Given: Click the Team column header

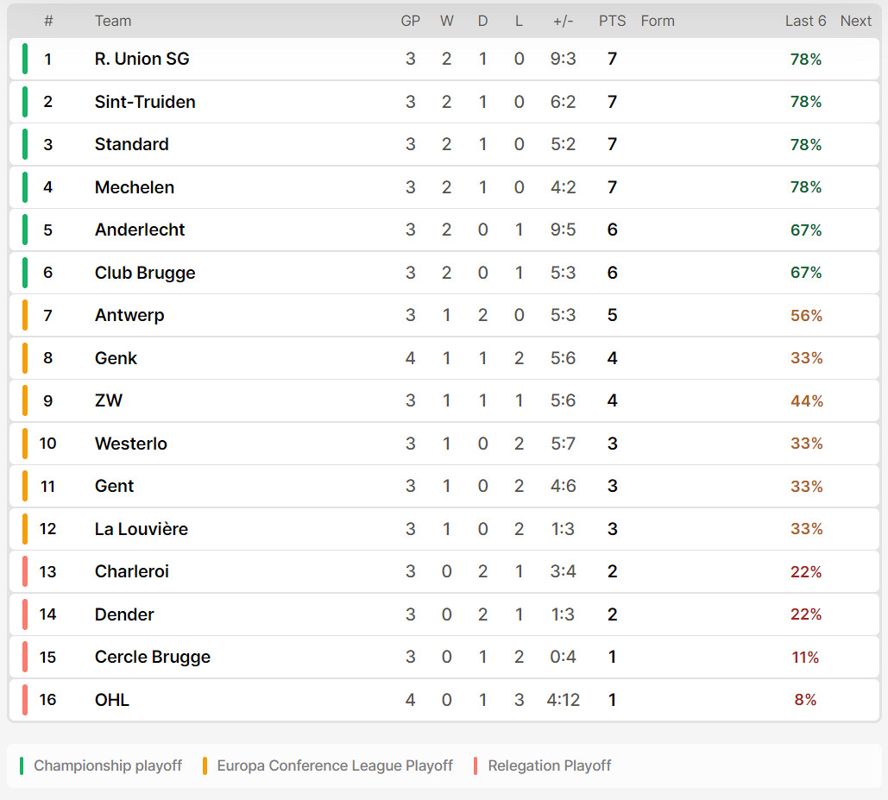Looking at the screenshot, I should [x=113, y=21].
